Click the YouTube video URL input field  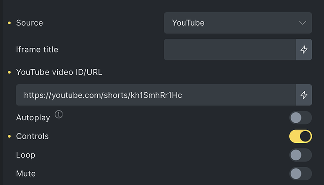156,95
